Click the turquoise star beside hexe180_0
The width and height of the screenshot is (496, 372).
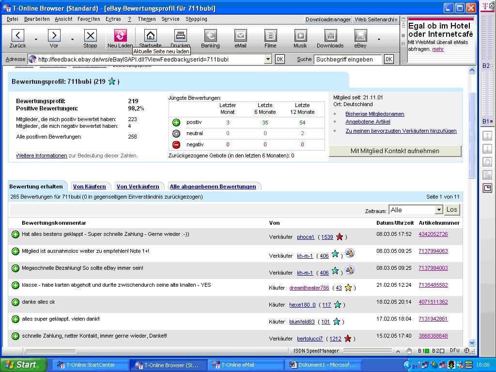338,305
